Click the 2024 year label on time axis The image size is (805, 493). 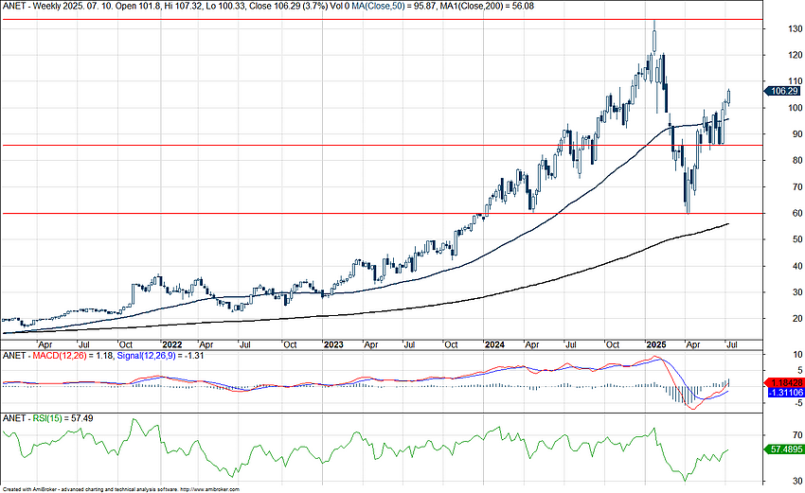click(494, 344)
